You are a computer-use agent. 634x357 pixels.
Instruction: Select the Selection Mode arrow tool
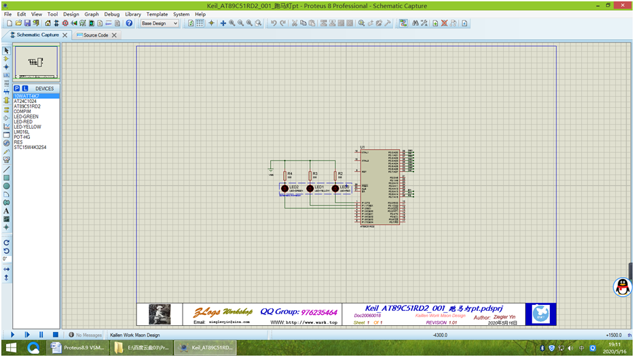coord(7,50)
